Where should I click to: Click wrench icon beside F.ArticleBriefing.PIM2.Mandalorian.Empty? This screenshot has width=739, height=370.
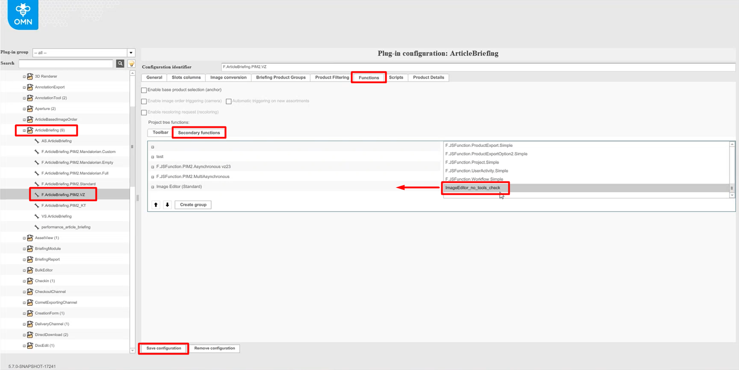(x=37, y=162)
